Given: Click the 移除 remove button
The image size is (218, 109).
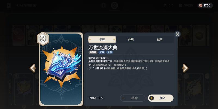Looking at the screenshot, I should tap(133, 98).
